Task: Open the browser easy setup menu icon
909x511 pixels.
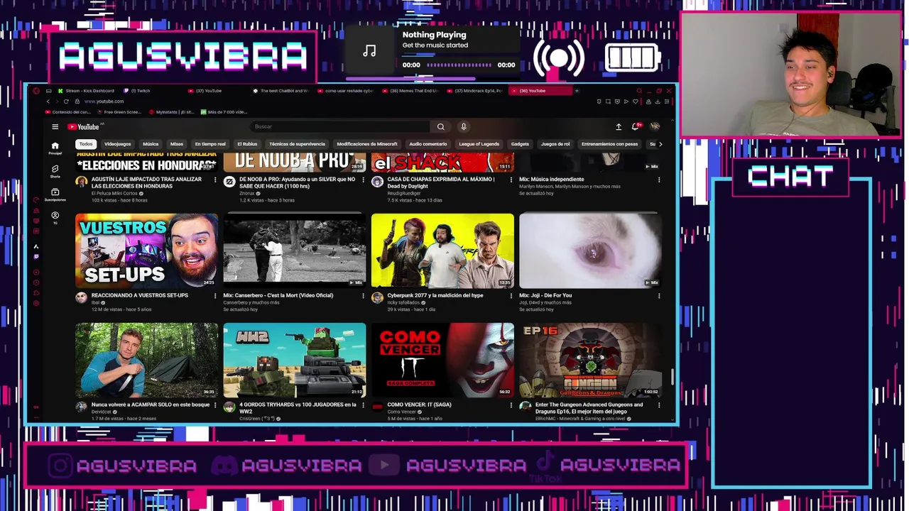Action: (x=666, y=101)
